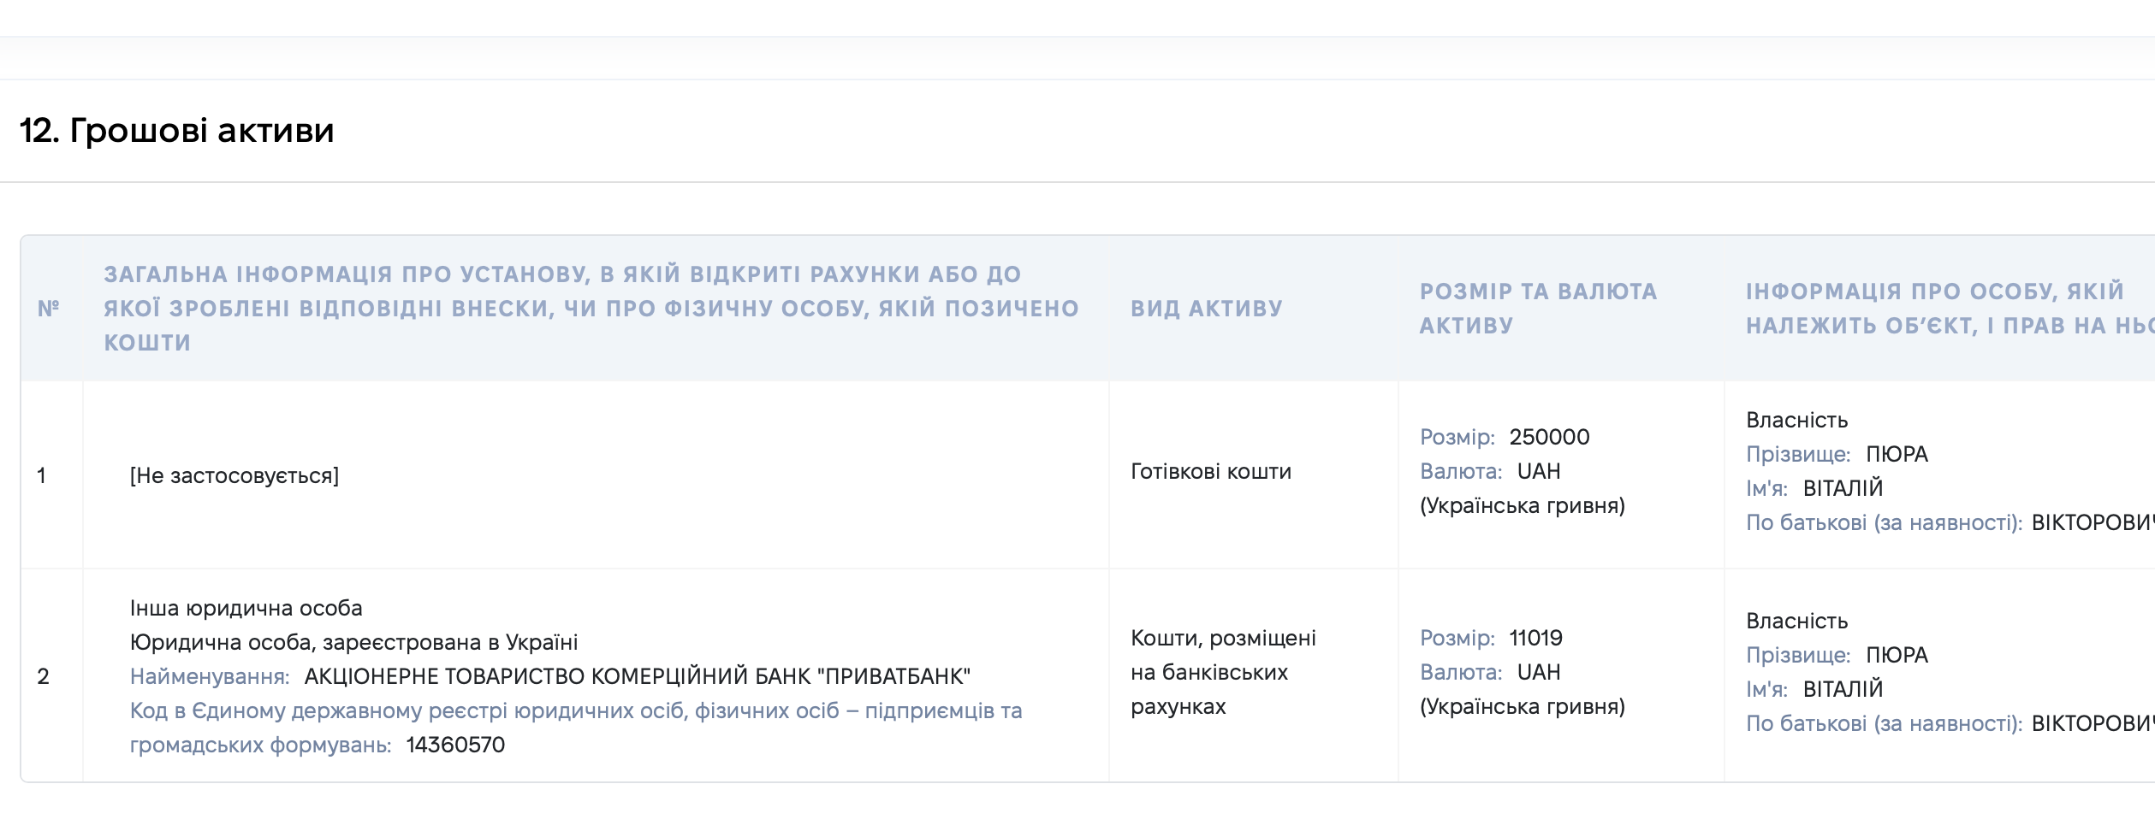This screenshot has height=831, width=2155.
Task: Click the 'Готівкові кошти' asset type
Action: click(x=1211, y=471)
